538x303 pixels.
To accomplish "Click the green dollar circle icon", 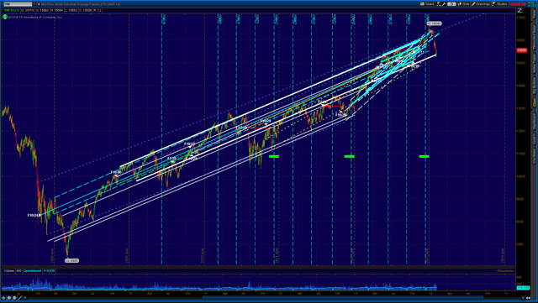I will 5,17.
